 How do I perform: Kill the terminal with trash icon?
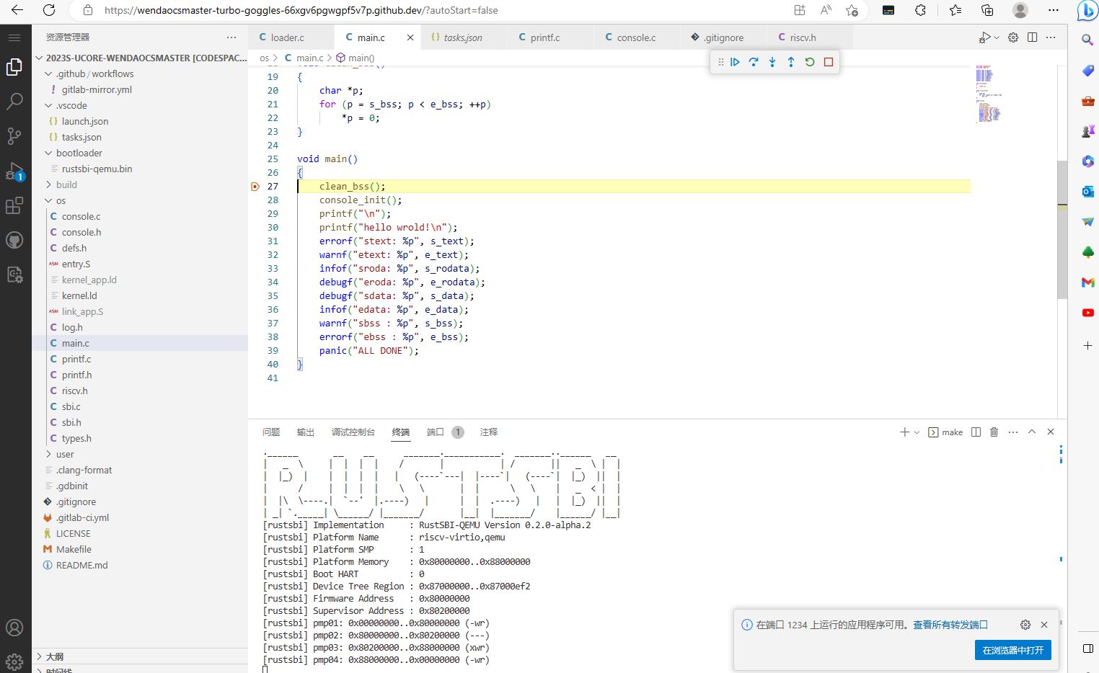pos(994,432)
